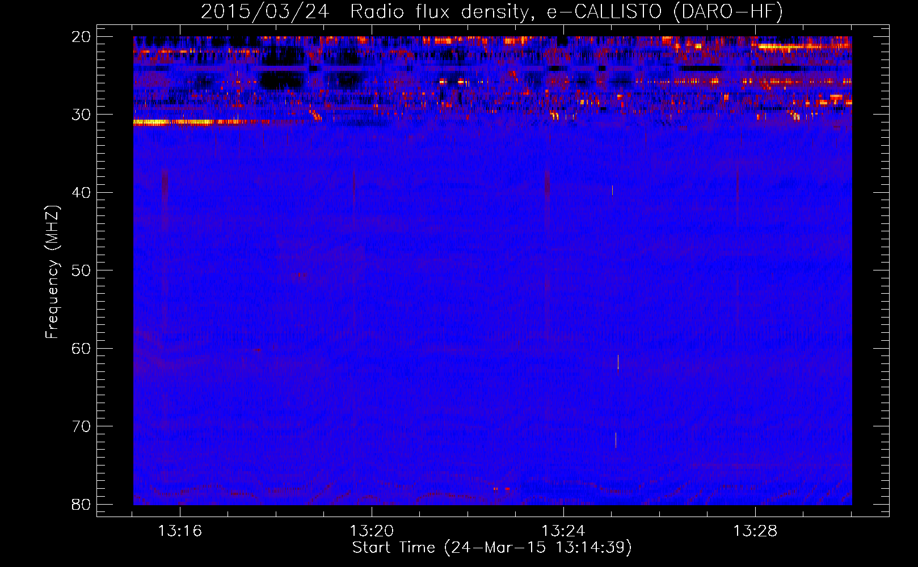Click the 50 MHz frequency tick label
This screenshot has height=567, width=918.
[x=81, y=270]
